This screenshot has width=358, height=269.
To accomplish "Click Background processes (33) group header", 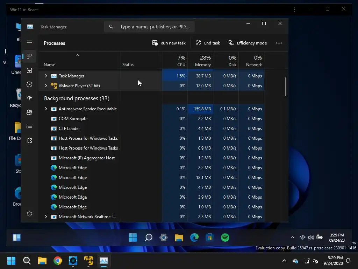I will [77, 98].
